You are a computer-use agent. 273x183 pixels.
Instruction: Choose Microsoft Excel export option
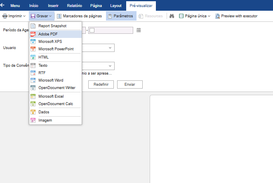pos(56,96)
